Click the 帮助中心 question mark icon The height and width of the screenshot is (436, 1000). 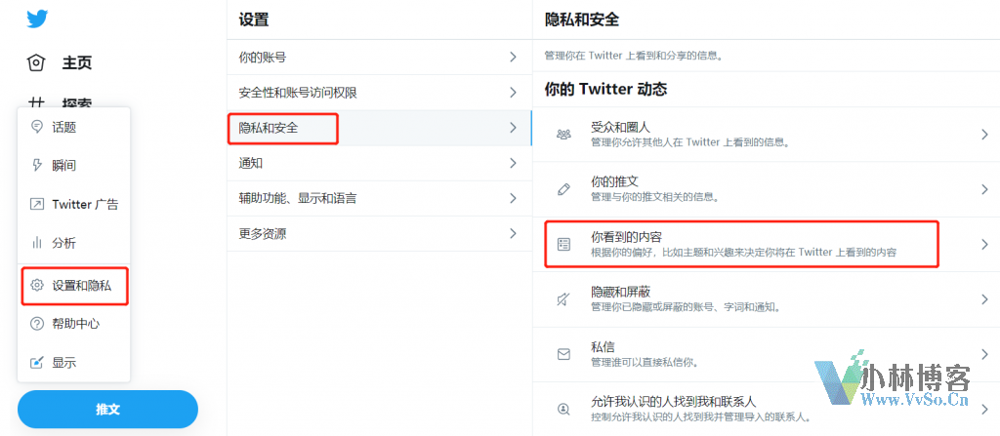tap(37, 324)
